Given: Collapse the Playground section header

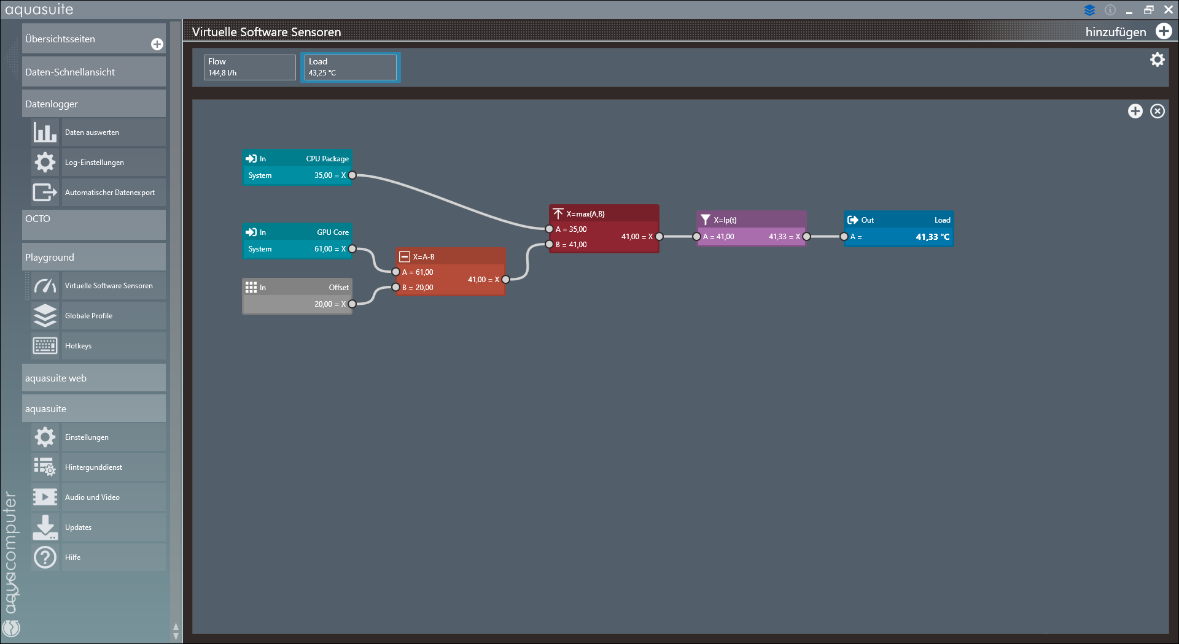Looking at the screenshot, I should 94,257.
